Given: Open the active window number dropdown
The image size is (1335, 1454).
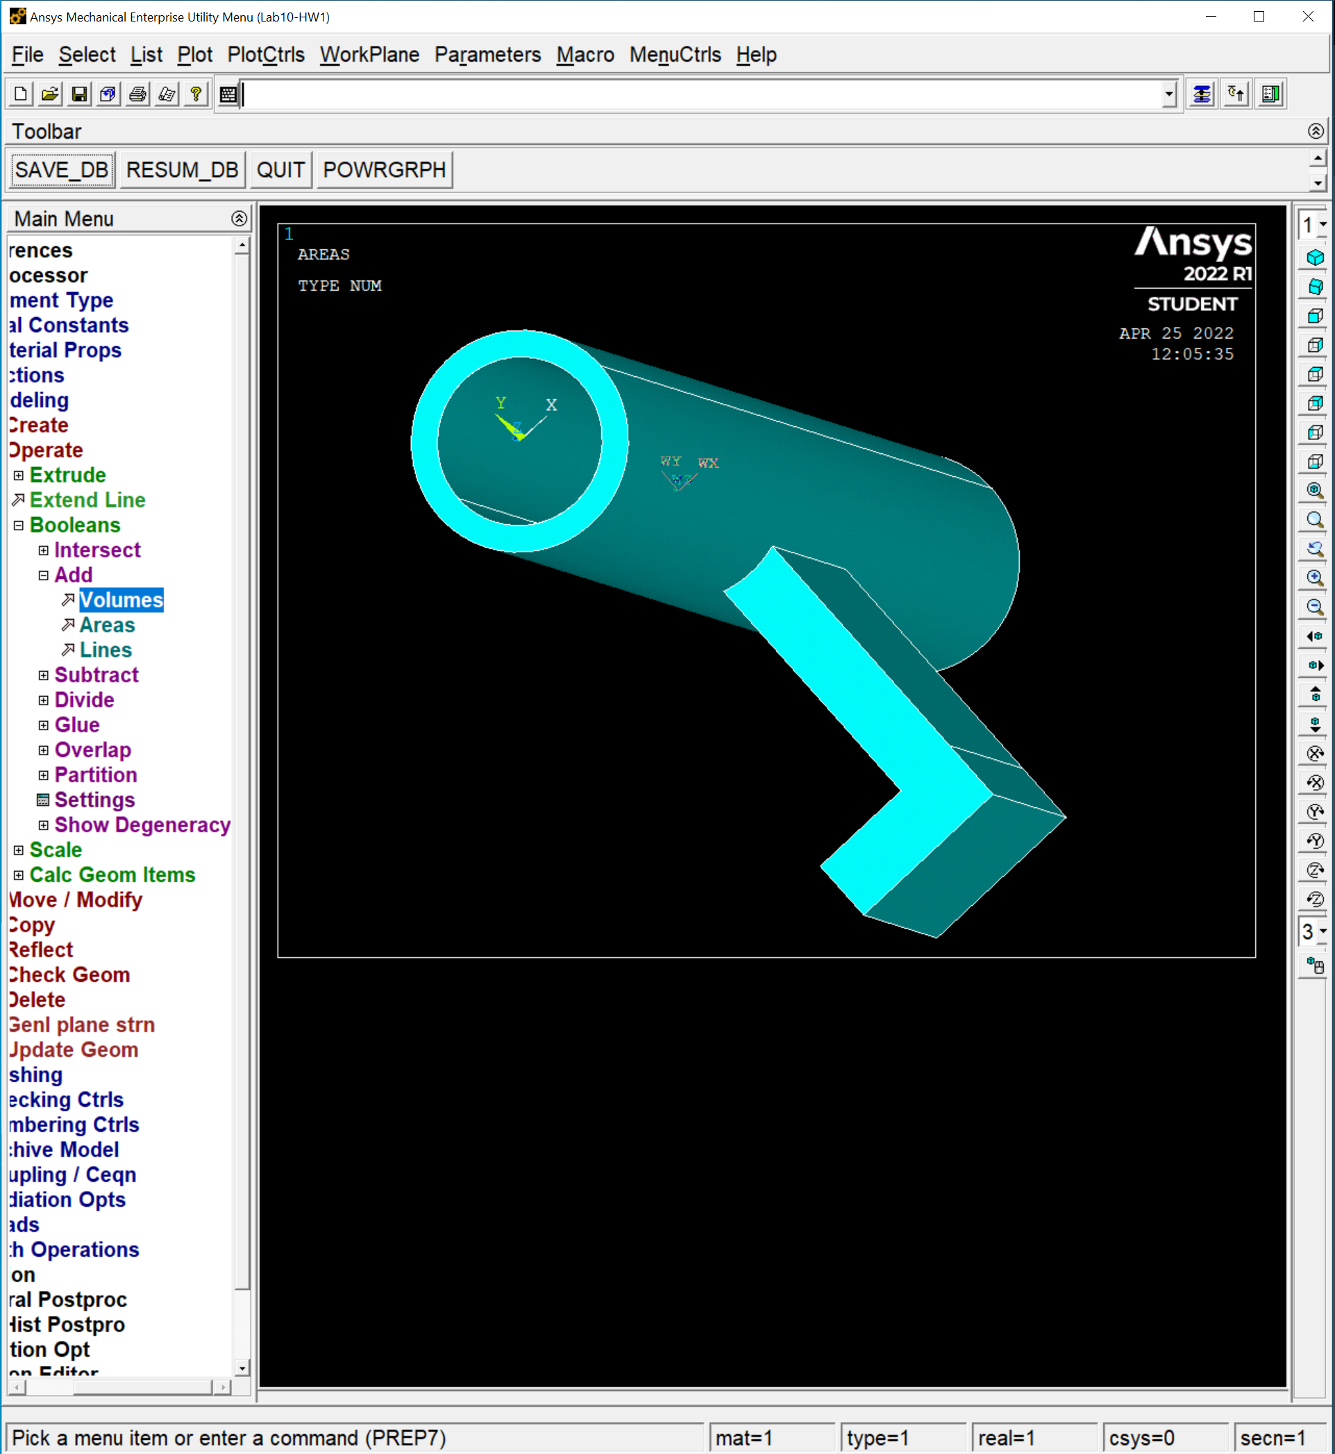Looking at the screenshot, I should click(x=1322, y=225).
